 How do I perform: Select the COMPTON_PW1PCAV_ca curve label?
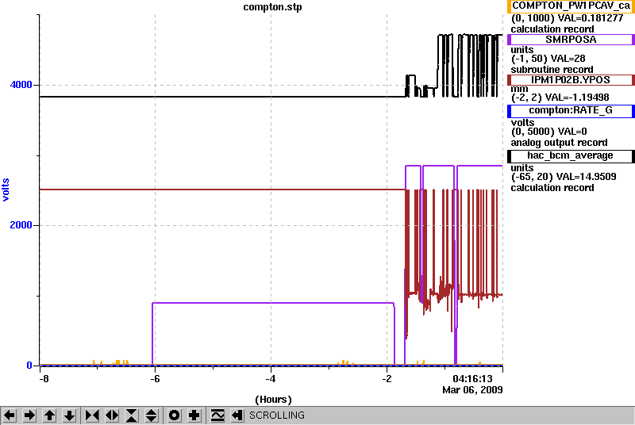pyautogui.click(x=571, y=6)
